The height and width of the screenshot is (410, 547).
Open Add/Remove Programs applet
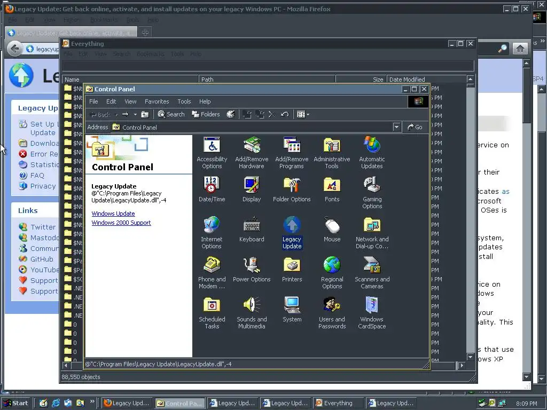pos(292,153)
